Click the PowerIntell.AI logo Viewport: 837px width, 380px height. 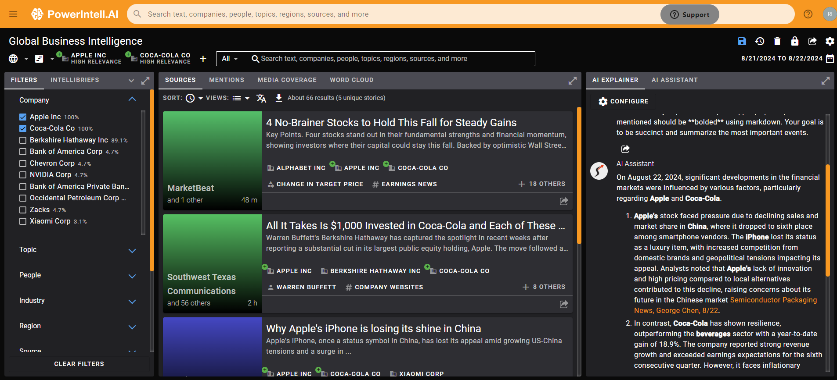75,14
